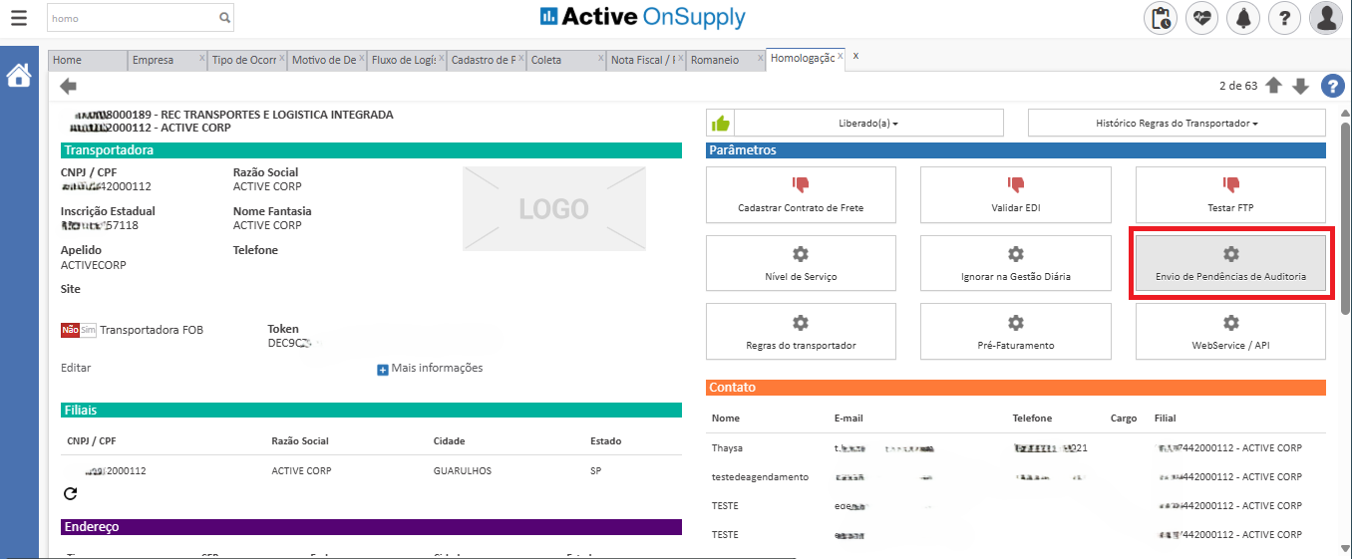
Task: Click the GUARULHOS city cell
Action: click(x=462, y=470)
